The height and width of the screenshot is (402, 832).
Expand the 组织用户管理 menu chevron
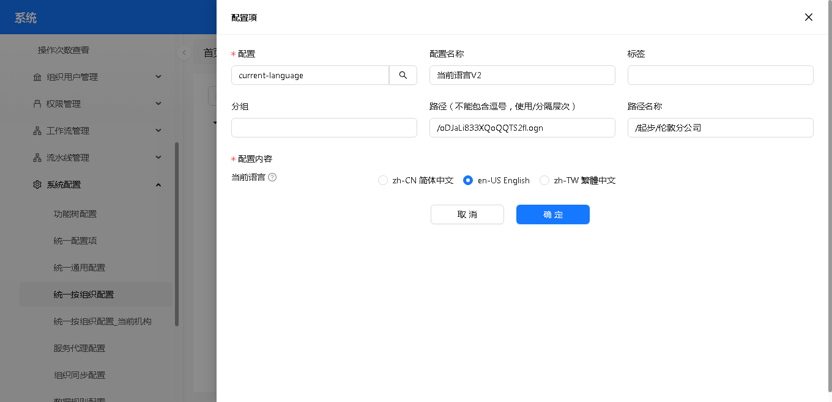point(158,77)
